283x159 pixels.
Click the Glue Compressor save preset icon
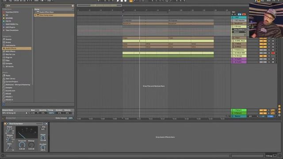point(46,124)
